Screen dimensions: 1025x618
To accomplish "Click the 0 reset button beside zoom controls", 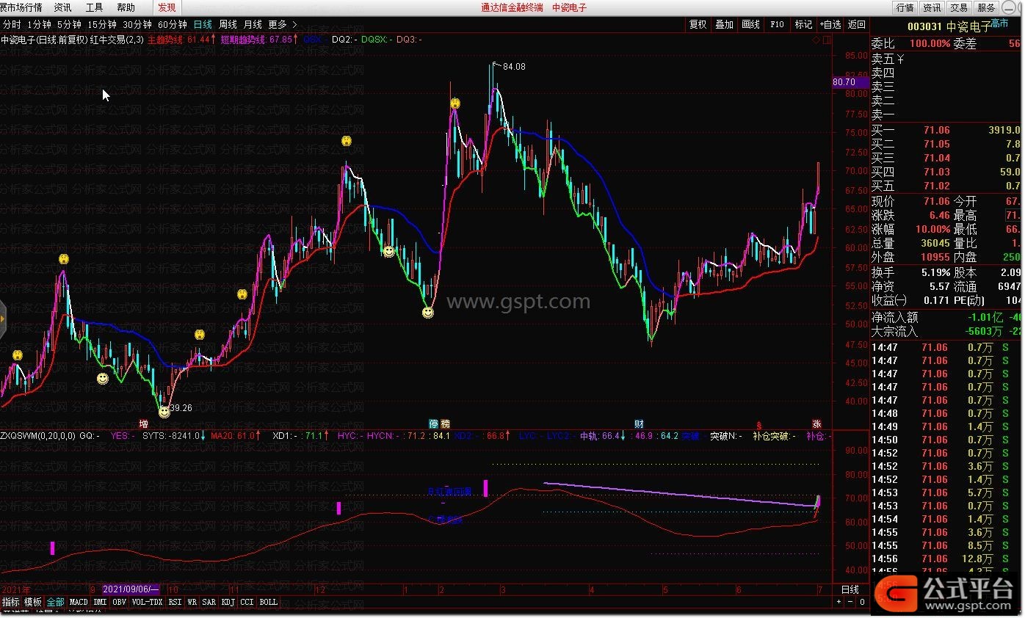I will (x=862, y=602).
